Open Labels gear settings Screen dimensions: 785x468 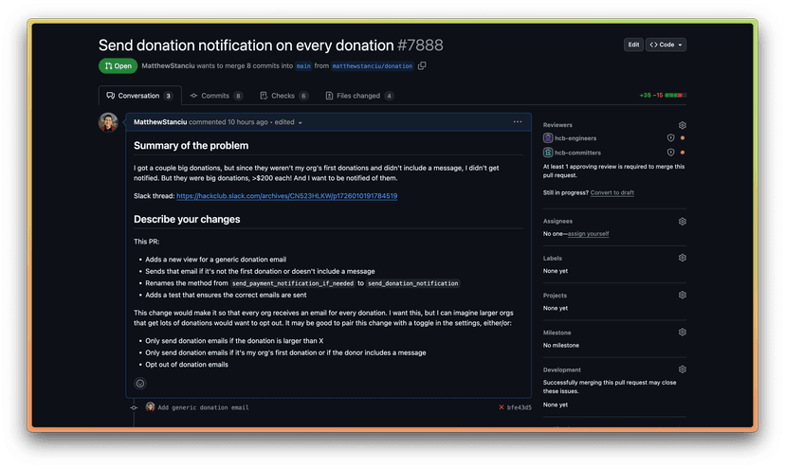[x=682, y=258]
